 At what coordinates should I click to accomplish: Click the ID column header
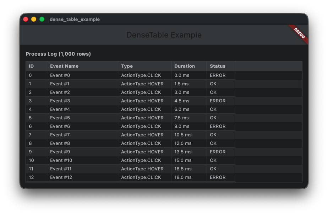coord(37,66)
